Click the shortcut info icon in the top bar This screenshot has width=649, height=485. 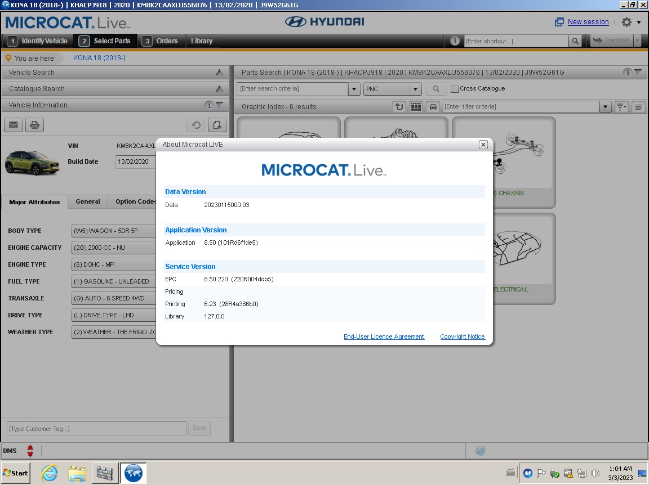point(455,41)
